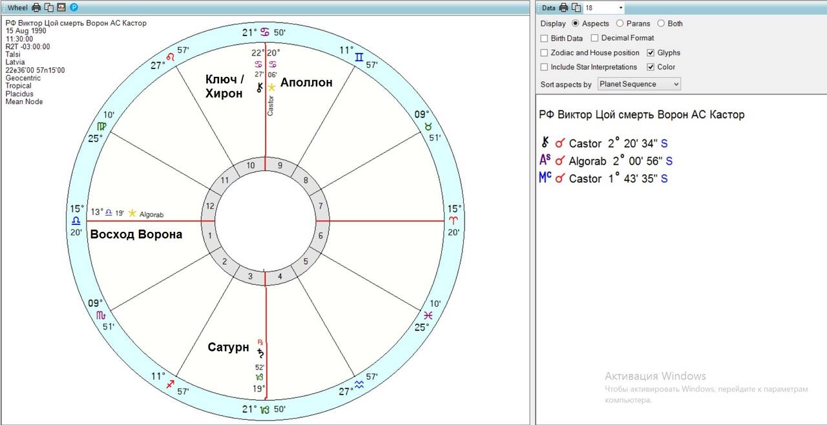Click the Geocentric text in chart info
This screenshot has width=827, height=425.
[x=23, y=78]
